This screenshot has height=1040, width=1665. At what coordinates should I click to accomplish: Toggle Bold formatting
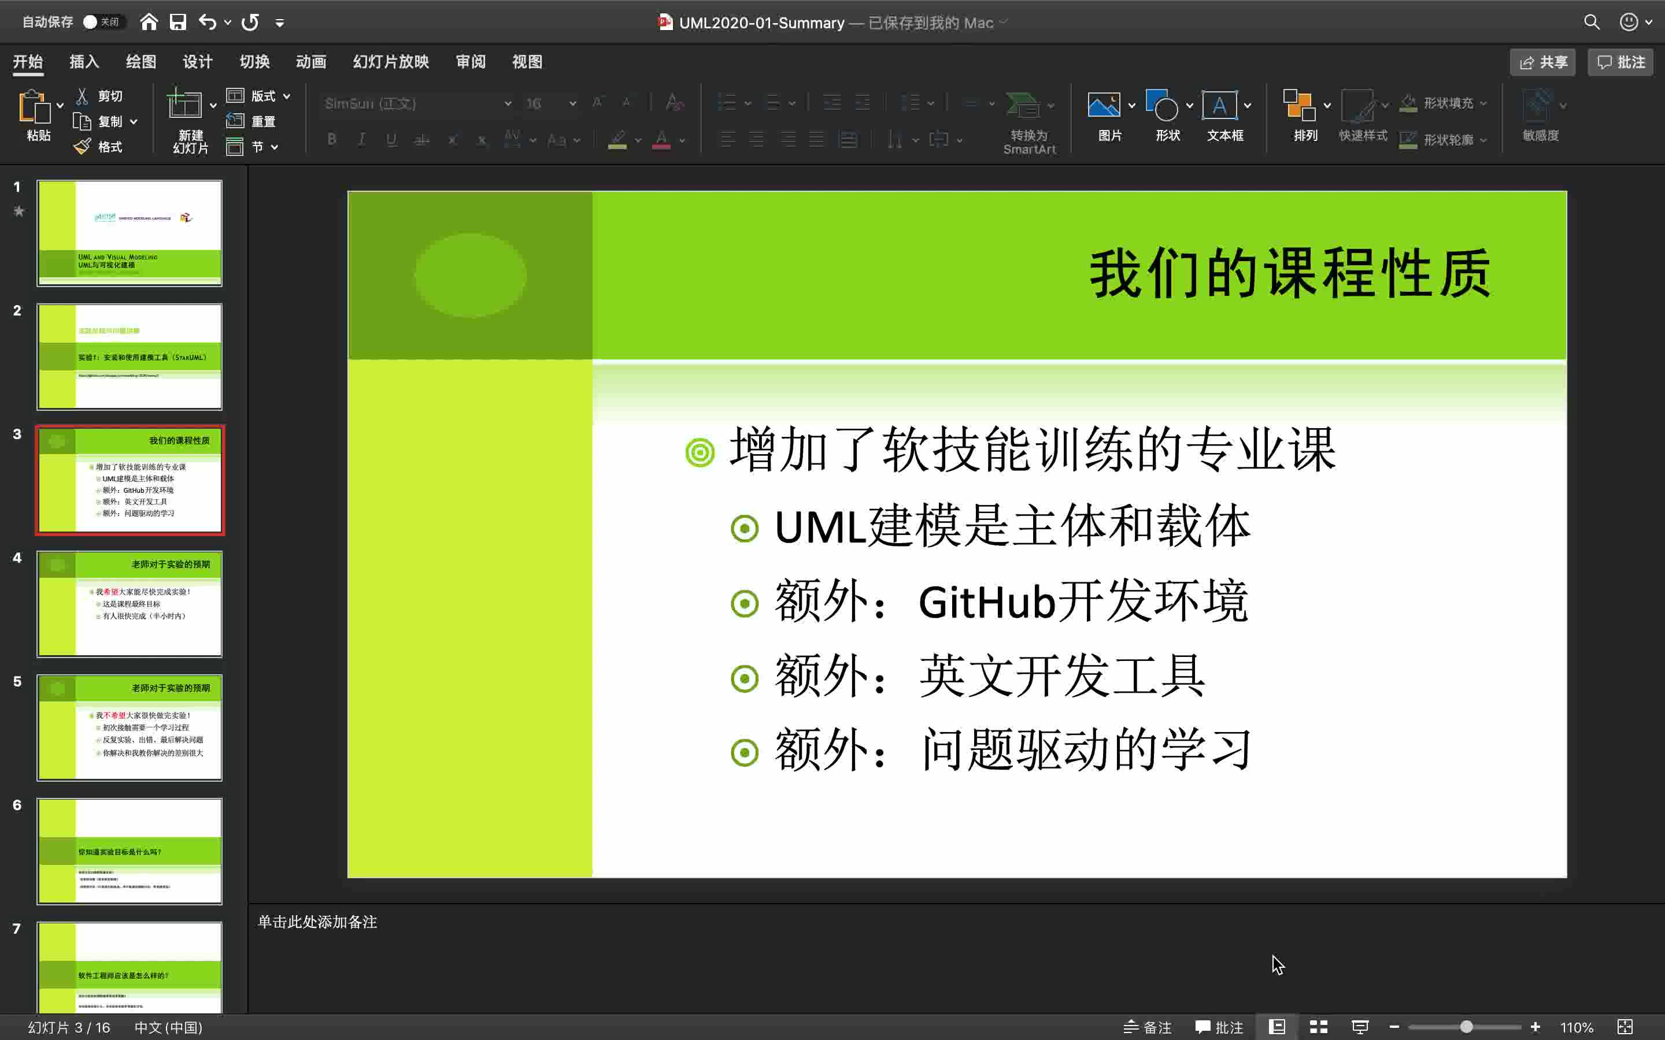(332, 140)
